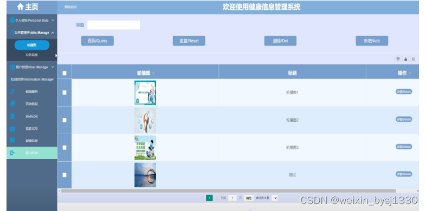Open Details for row 测试

coord(404,174)
